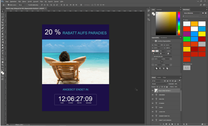
Task: Collapse the Absatzformate section
Action: click(184, 64)
